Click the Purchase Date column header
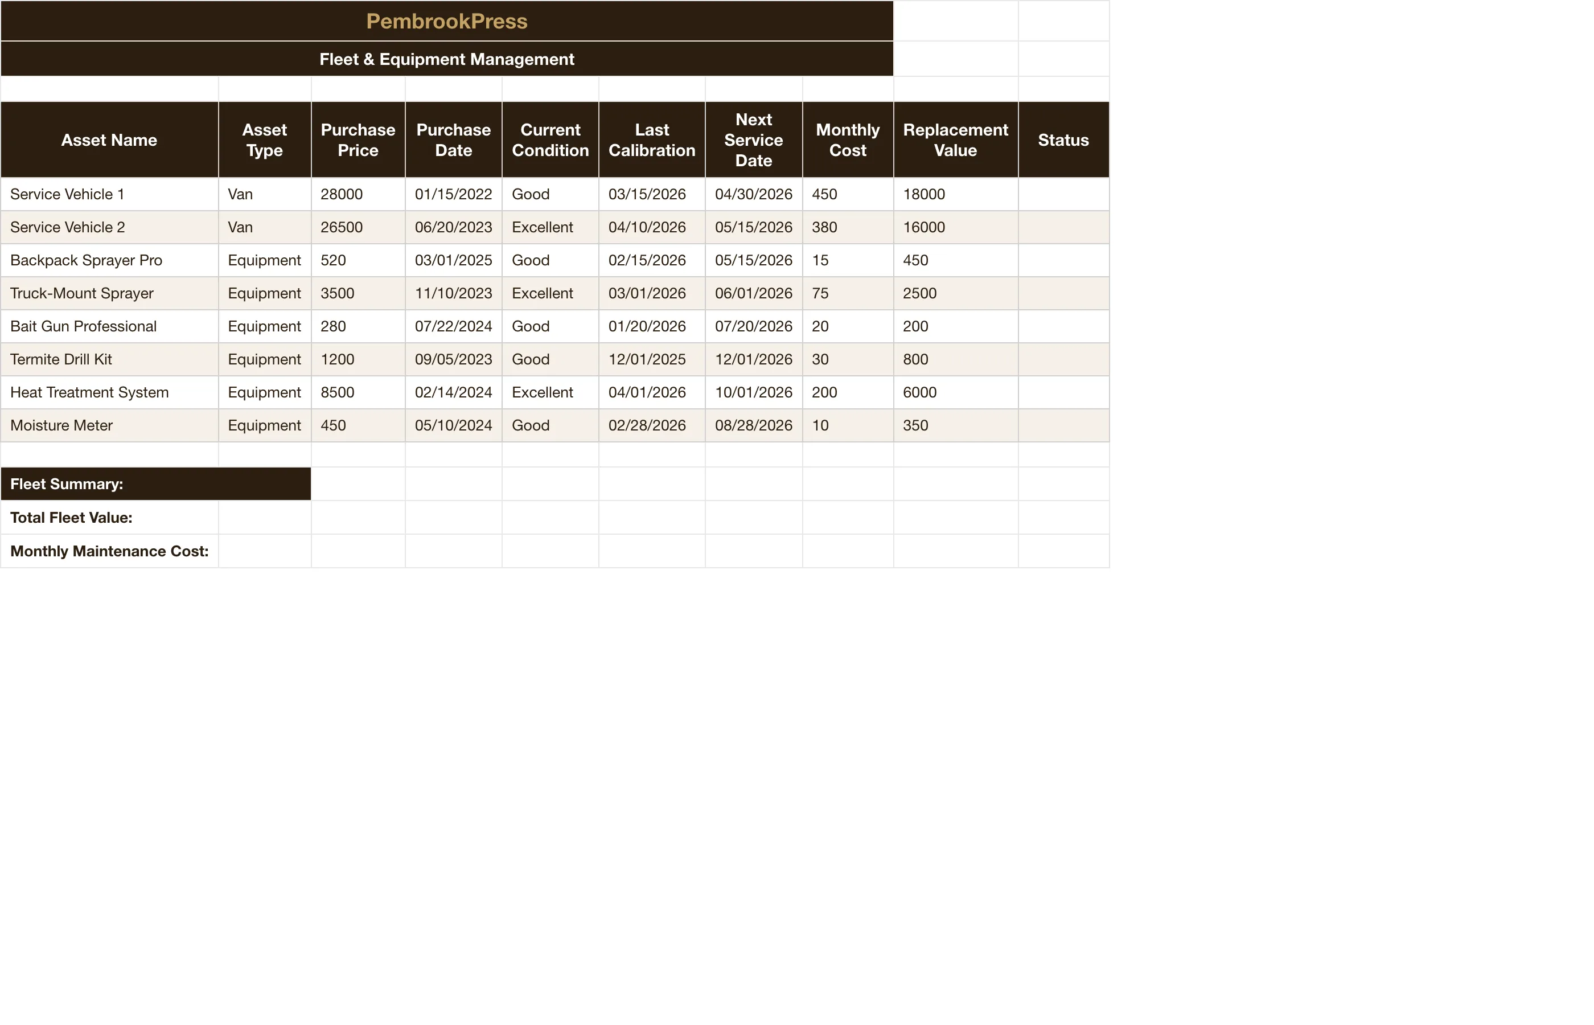Image resolution: width=1594 pixels, height=1025 pixels. 454,140
